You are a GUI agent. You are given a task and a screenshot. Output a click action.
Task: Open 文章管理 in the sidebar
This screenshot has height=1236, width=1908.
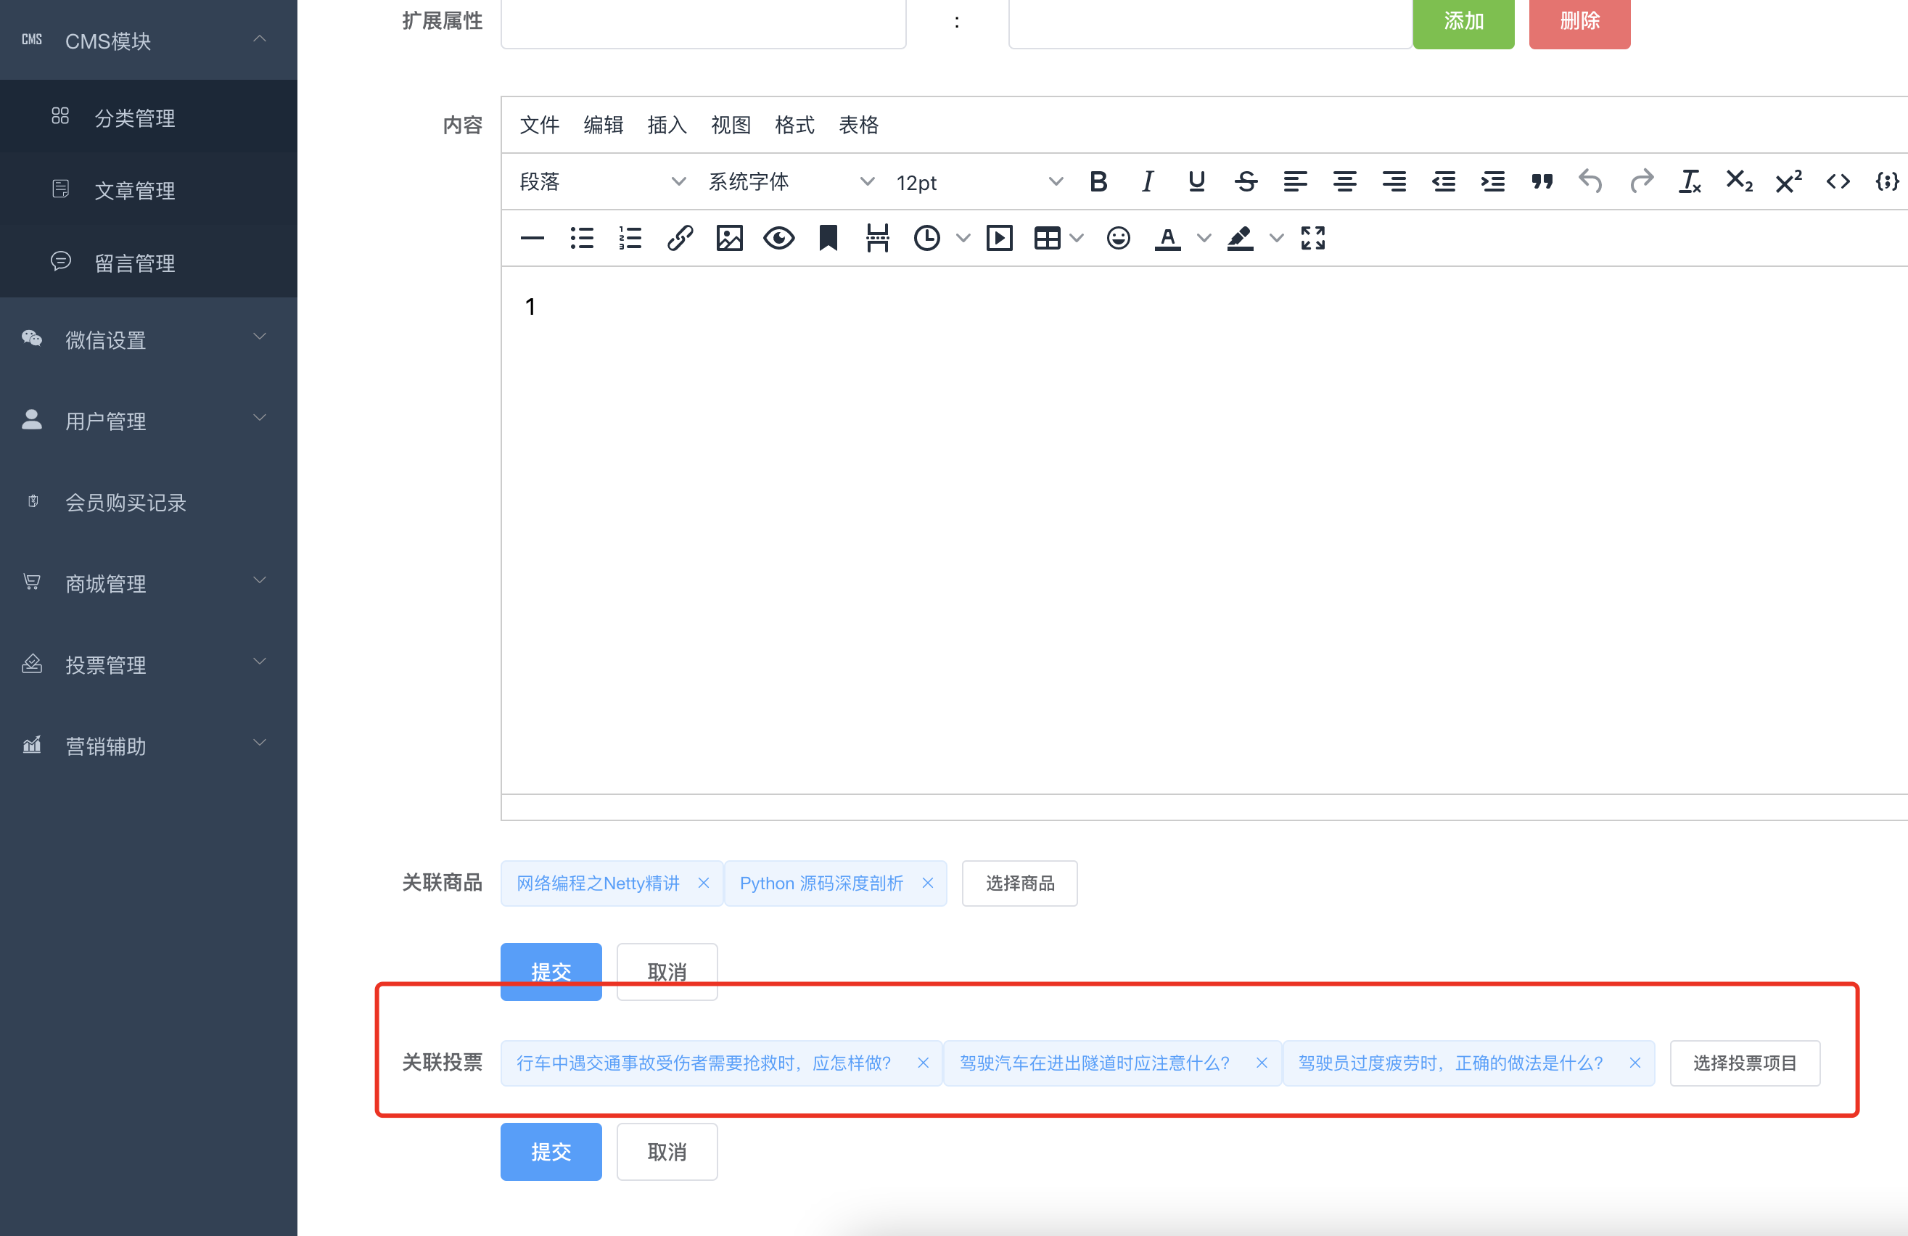click(135, 191)
